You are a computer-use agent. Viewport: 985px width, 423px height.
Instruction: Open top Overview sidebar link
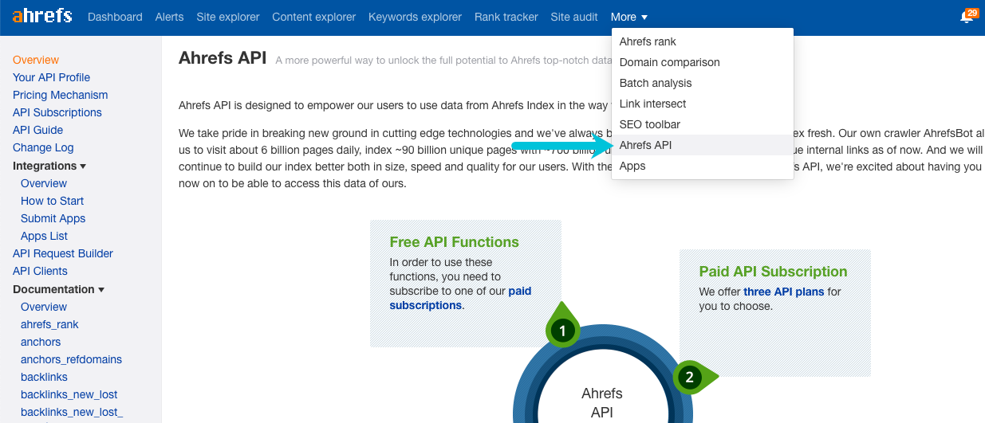[36, 60]
